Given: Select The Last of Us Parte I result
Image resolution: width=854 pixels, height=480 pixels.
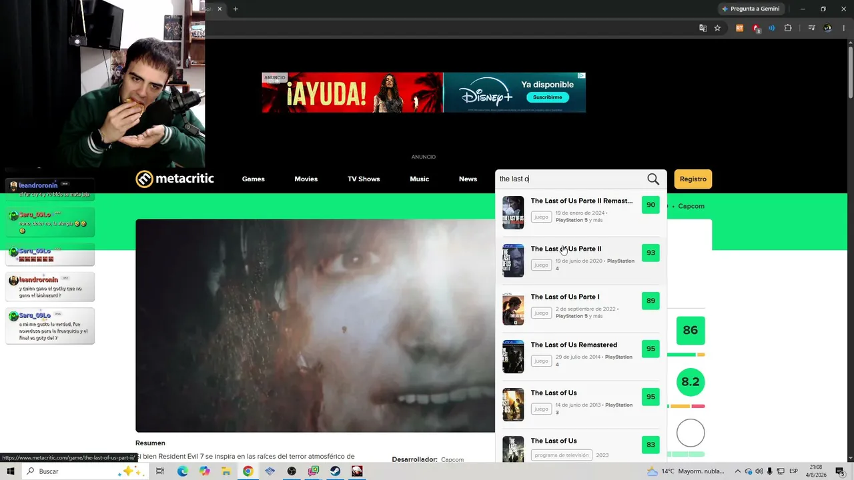Looking at the screenshot, I should (x=580, y=309).
